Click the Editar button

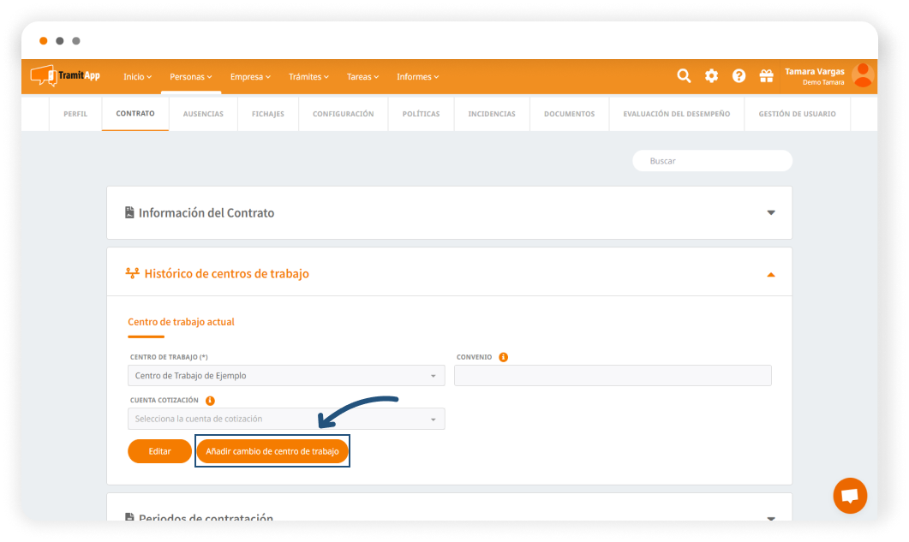click(x=159, y=451)
